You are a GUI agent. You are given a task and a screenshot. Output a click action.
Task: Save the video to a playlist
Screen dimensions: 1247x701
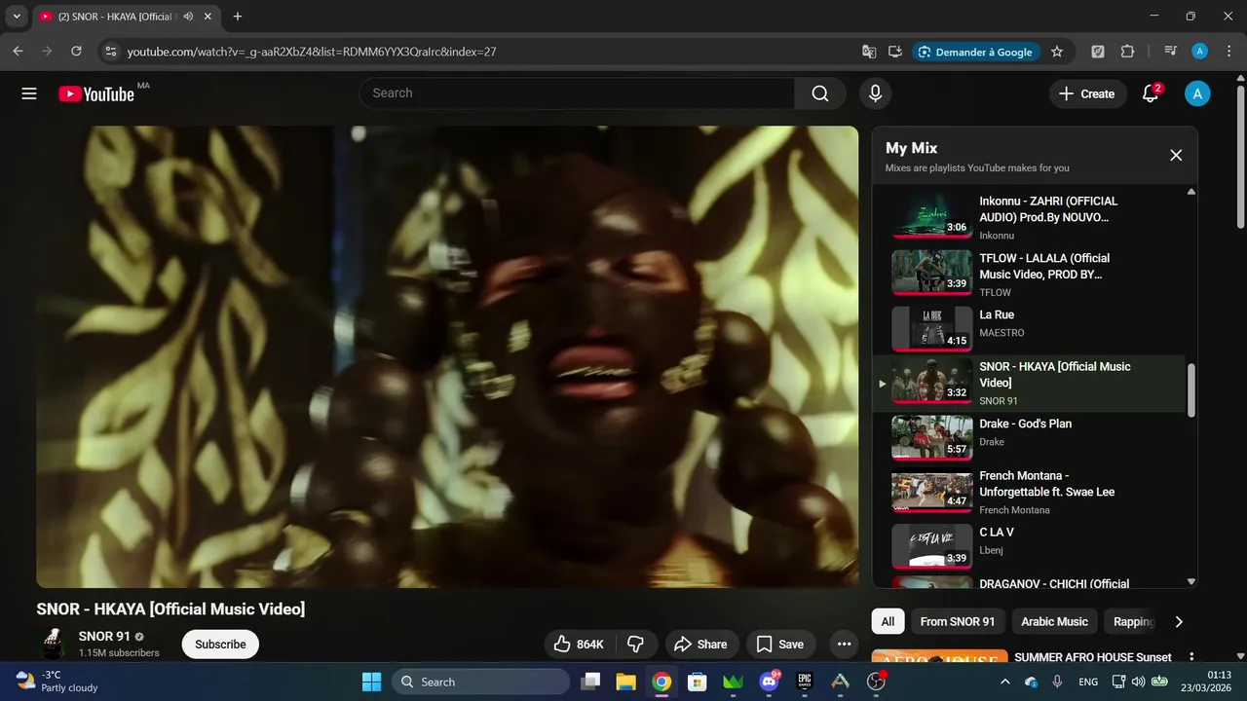[x=780, y=644]
